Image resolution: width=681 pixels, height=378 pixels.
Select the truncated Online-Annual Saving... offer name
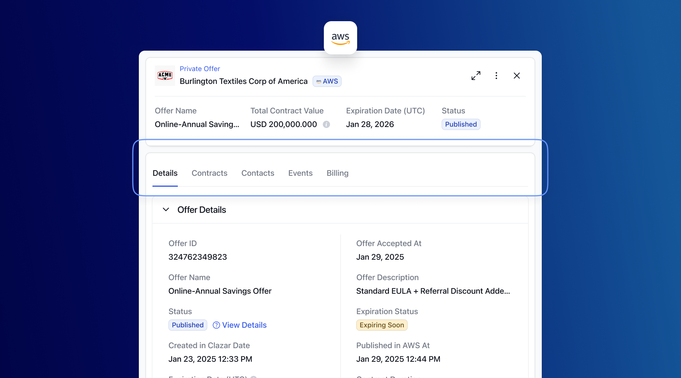click(197, 124)
